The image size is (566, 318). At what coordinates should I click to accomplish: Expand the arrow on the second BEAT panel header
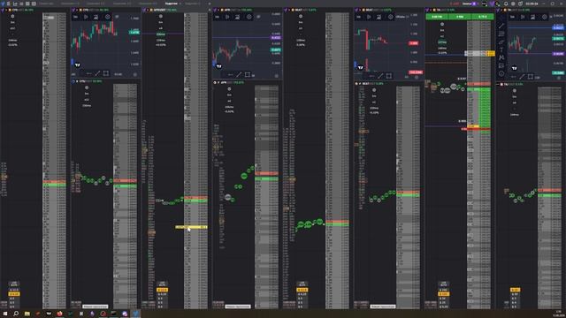360,10
